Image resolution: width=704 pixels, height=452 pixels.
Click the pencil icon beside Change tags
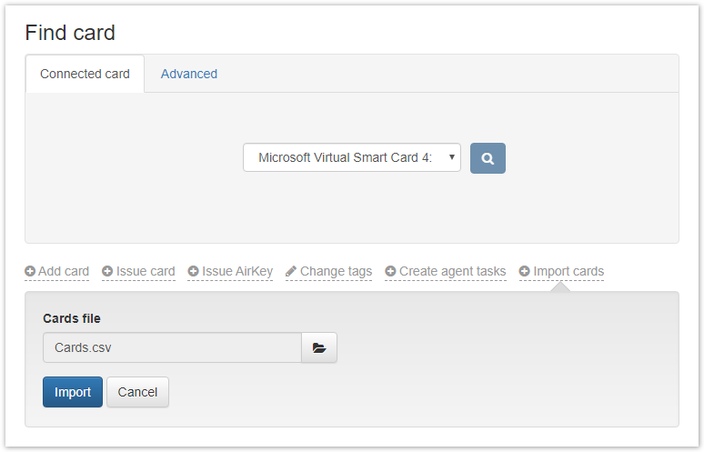pyautogui.click(x=291, y=271)
